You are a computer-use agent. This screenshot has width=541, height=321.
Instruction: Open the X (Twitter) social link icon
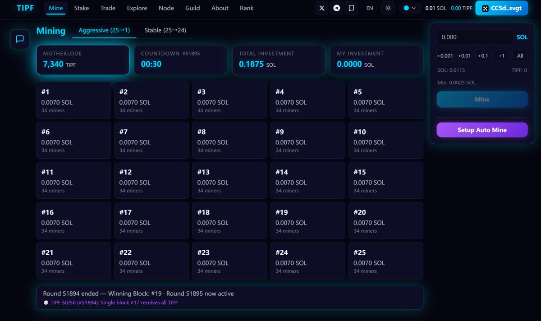[x=321, y=8]
